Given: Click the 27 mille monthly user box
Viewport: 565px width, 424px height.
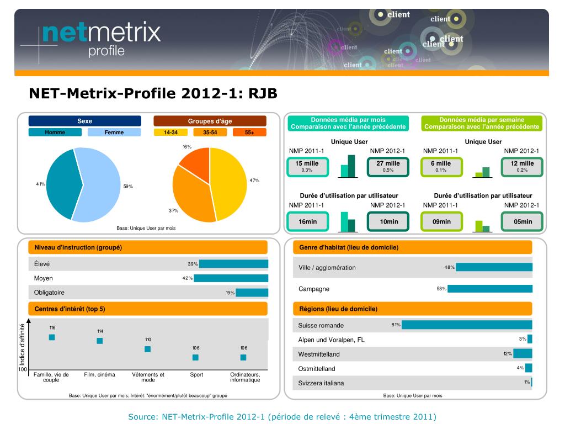Looking at the screenshot, I should click(x=388, y=167).
